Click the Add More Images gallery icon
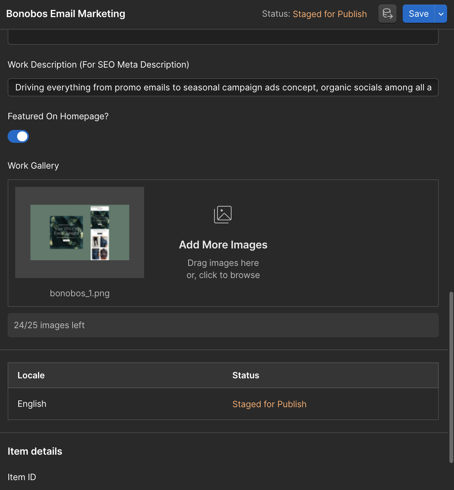This screenshot has height=490, width=454. 223,215
